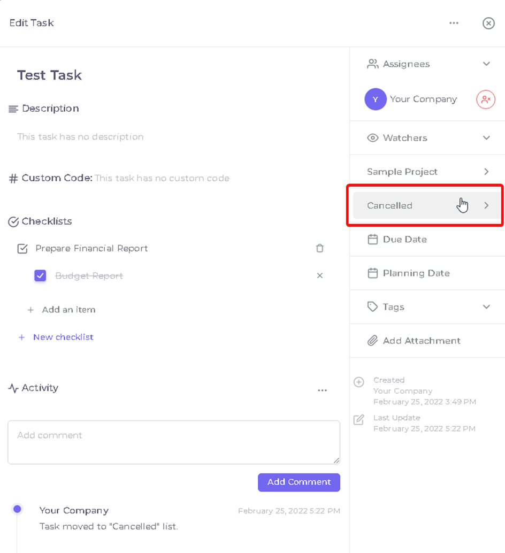
Task: Open the task options ellipsis menu
Action: click(454, 23)
